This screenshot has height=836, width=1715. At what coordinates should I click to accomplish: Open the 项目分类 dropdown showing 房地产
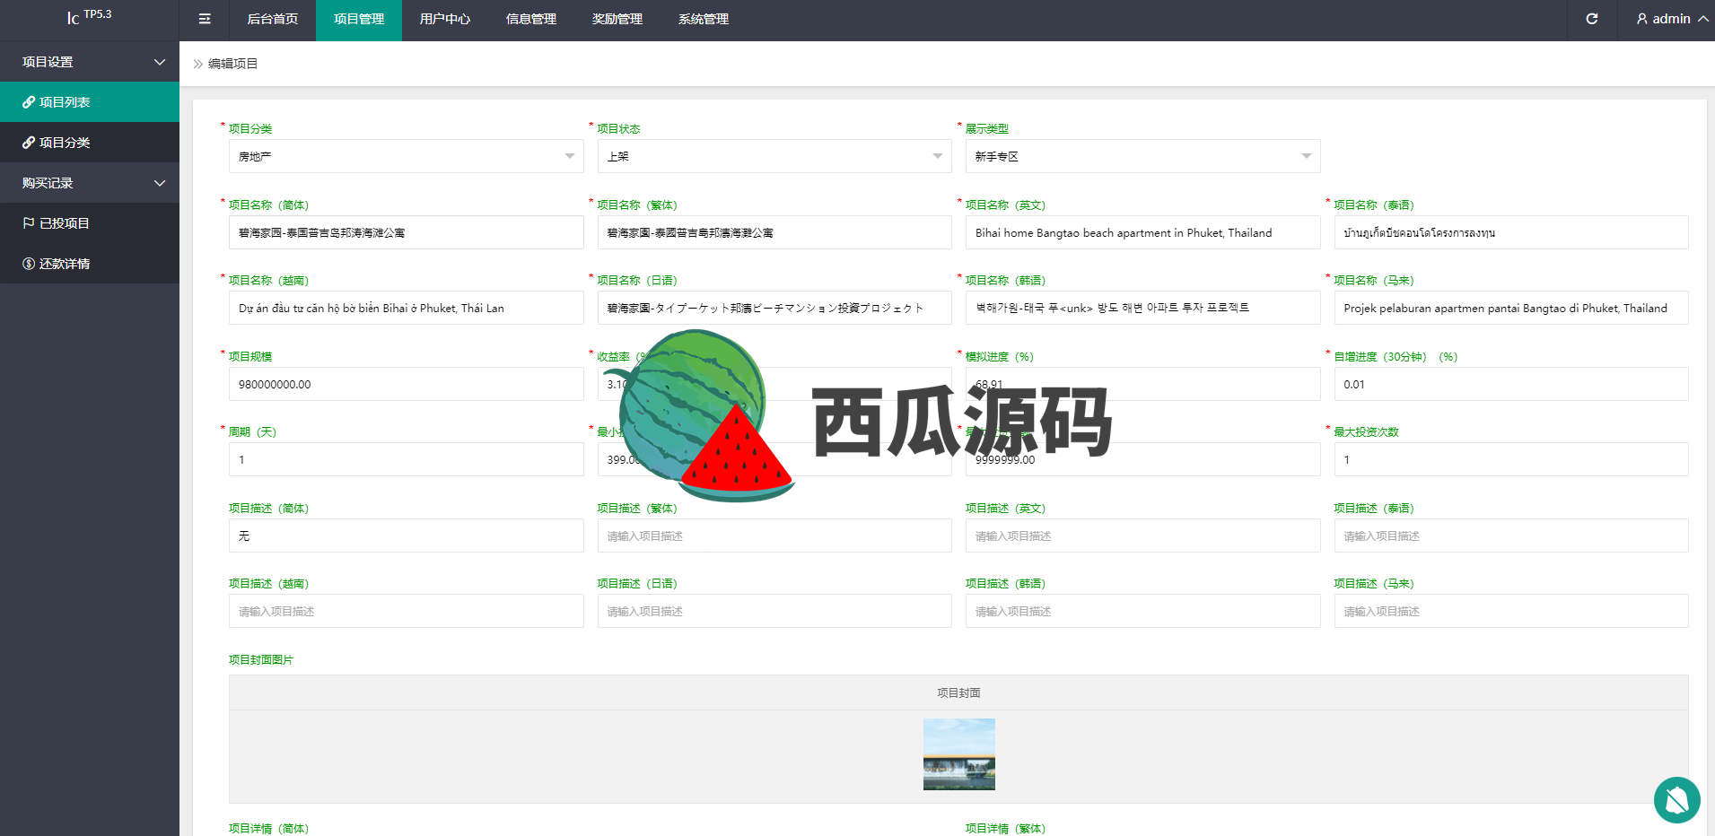click(407, 156)
